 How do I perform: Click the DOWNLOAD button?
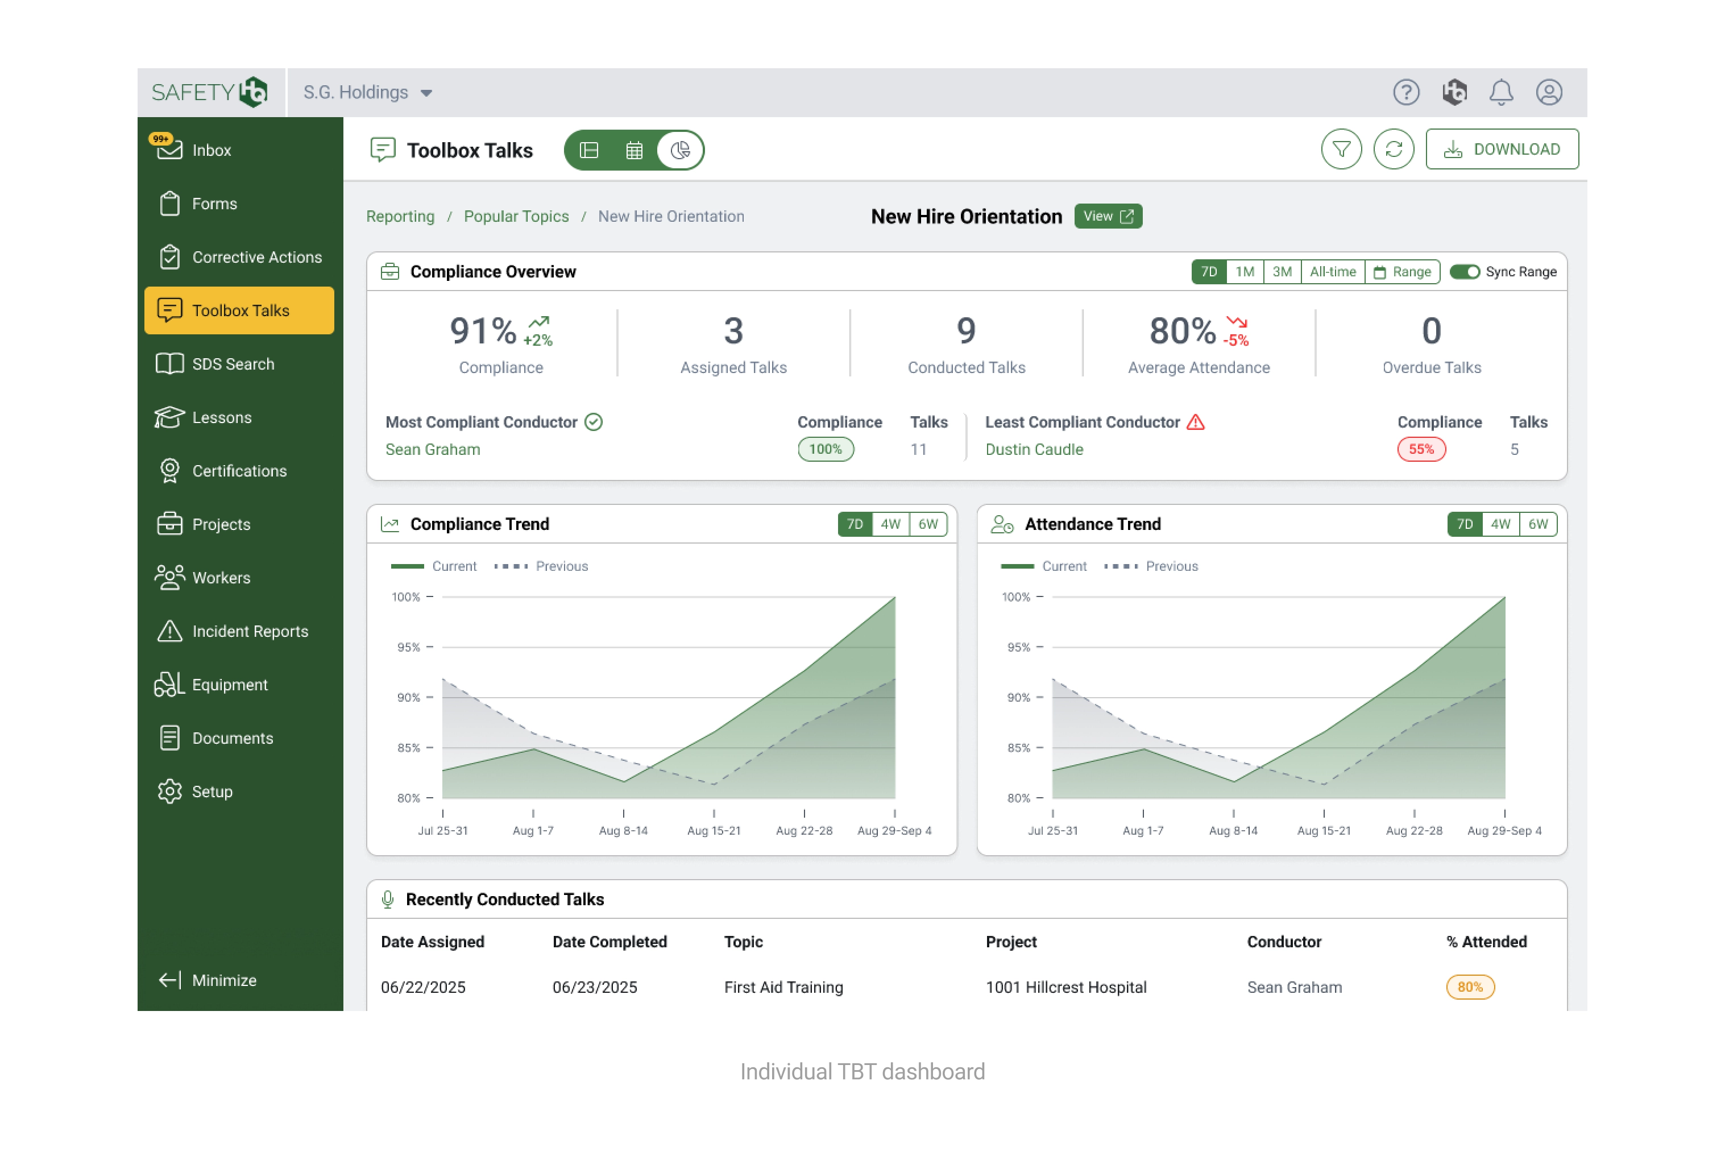coord(1502,150)
